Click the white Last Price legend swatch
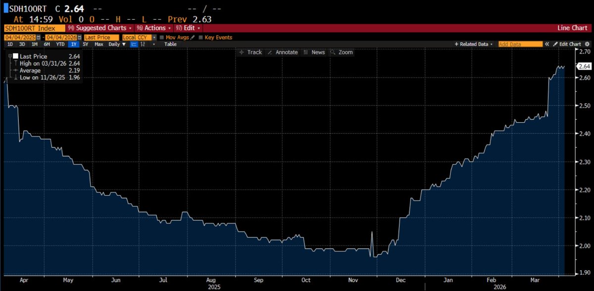 click(15, 56)
